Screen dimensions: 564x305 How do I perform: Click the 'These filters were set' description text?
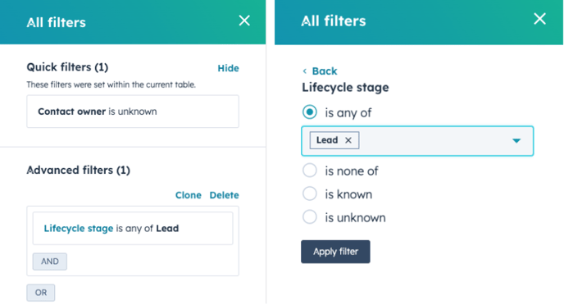[111, 85]
